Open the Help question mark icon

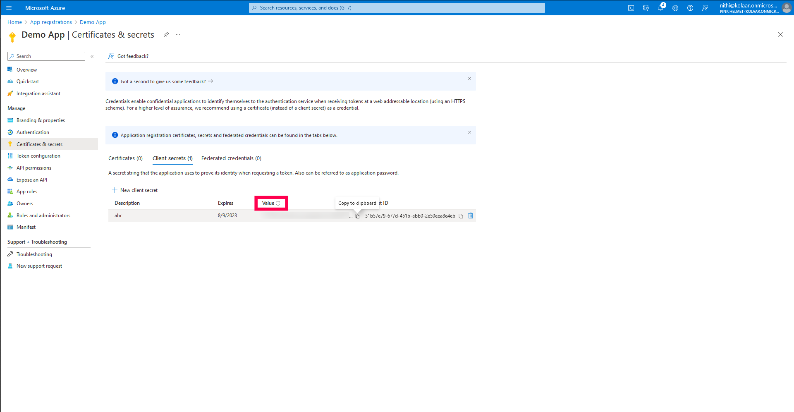(690, 7)
